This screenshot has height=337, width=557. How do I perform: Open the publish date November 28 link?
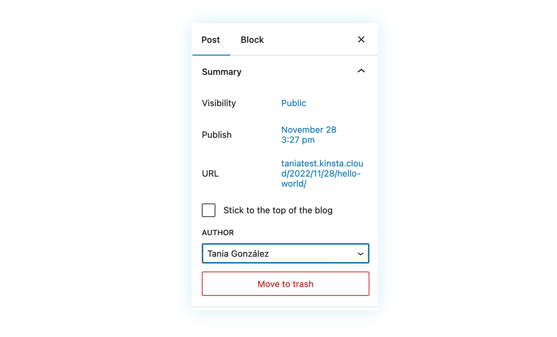pos(309,130)
